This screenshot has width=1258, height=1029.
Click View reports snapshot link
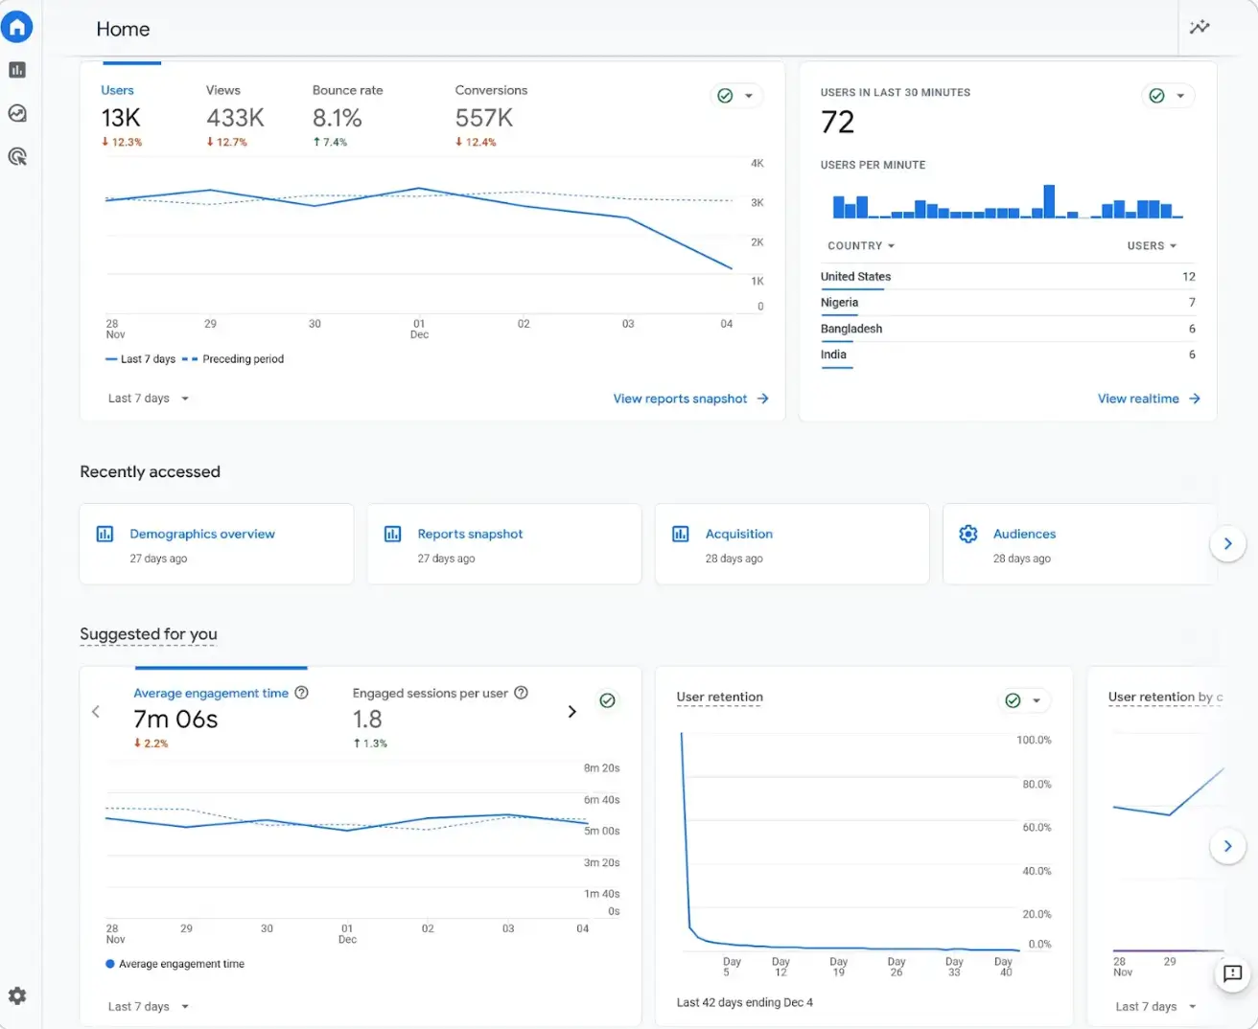click(680, 399)
